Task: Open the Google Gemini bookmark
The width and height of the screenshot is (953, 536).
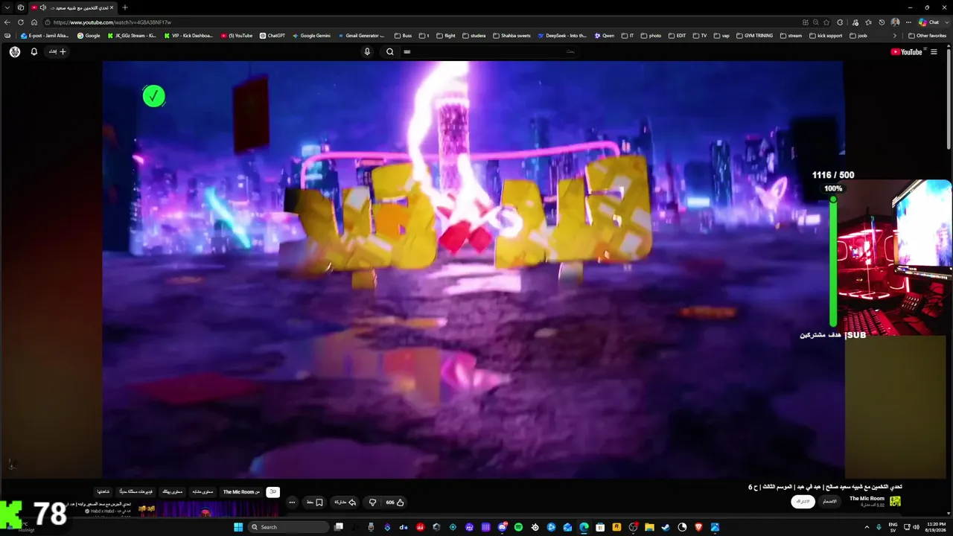Action: [311, 36]
